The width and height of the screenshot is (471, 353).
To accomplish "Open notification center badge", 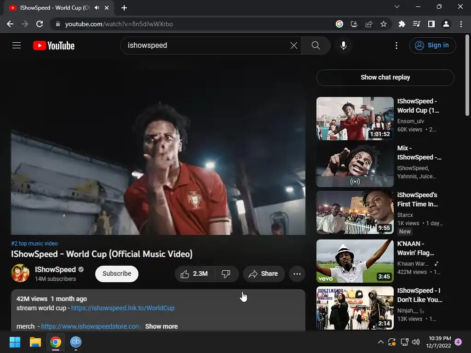I will click(458, 342).
